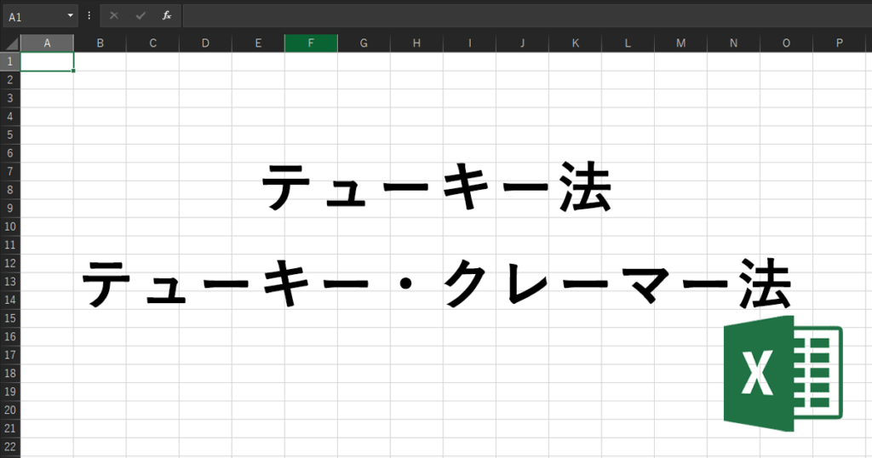Click the Enter checkmark icon in formula bar
This screenshot has width=872, height=458.
point(141,16)
